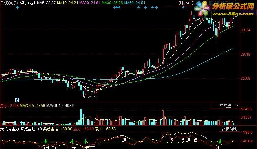This screenshot has height=149, width=257.
Task: Select the MA20: 24.81 legend
Action: pyautogui.click(x=90, y=3)
